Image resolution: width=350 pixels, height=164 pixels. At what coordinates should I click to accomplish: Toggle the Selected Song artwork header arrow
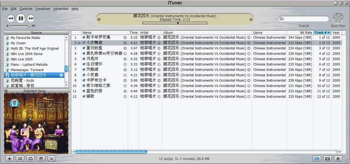tap(6, 91)
